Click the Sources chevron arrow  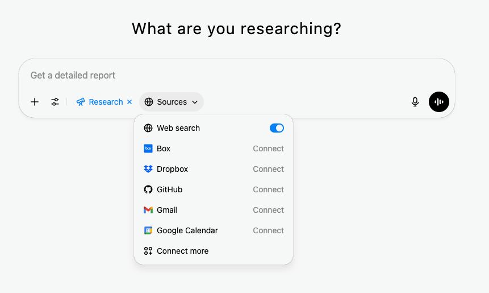pyautogui.click(x=195, y=102)
